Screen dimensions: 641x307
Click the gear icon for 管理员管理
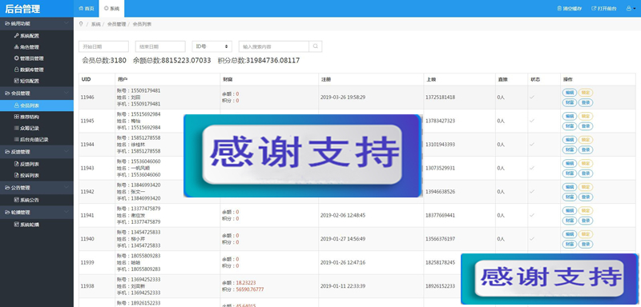(x=16, y=58)
